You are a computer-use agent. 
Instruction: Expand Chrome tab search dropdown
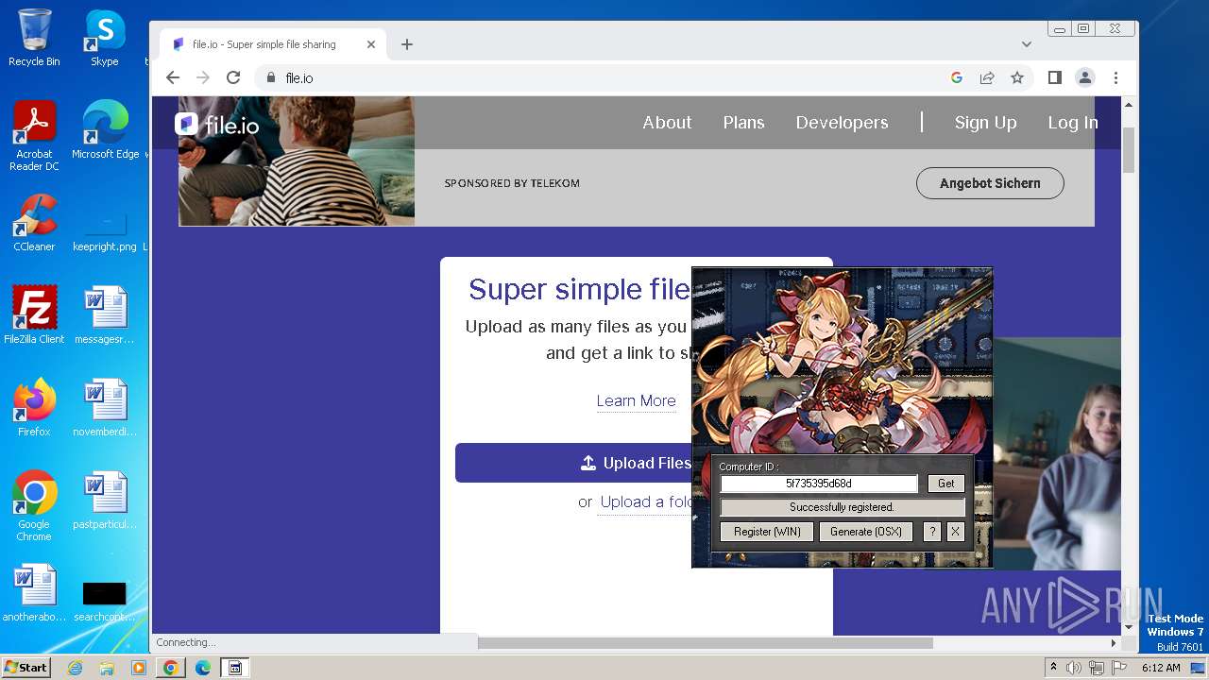tap(1027, 44)
